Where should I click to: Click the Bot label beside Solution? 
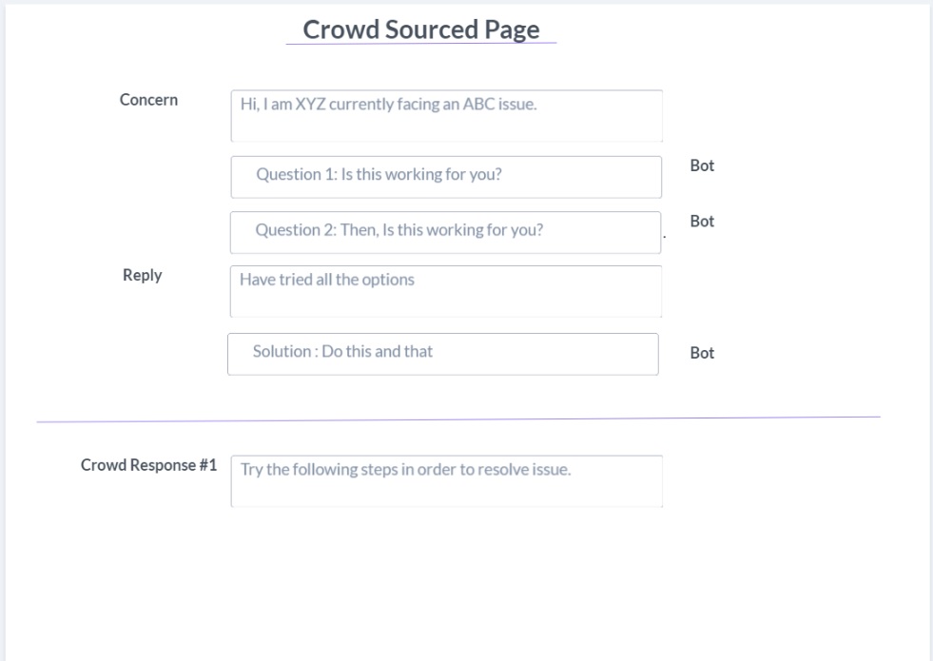pyautogui.click(x=702, y=353)
